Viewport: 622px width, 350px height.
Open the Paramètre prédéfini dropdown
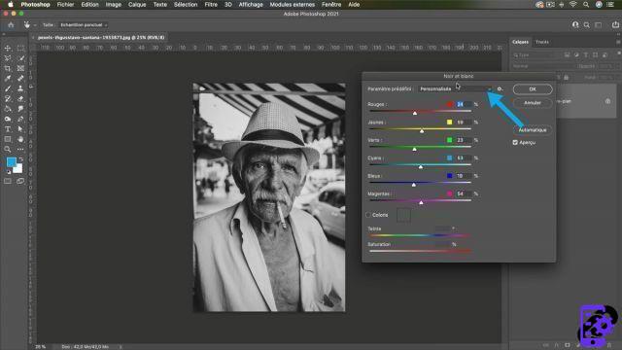455,88
